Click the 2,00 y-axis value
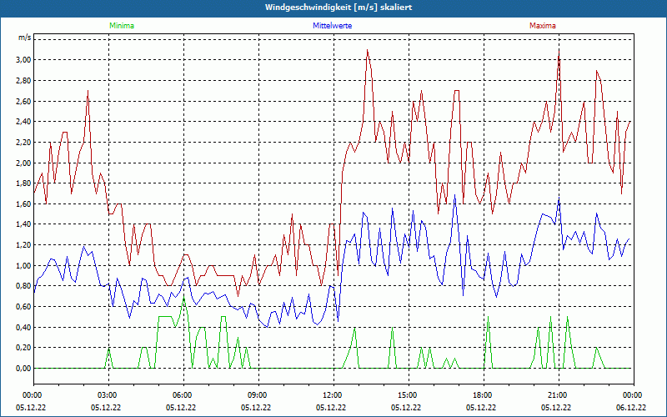The image size is (667, 417). [x=24, y=163]
